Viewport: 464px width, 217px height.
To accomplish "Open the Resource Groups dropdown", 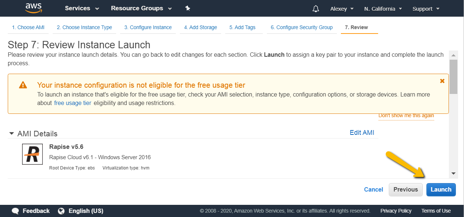I will point(141,8).
